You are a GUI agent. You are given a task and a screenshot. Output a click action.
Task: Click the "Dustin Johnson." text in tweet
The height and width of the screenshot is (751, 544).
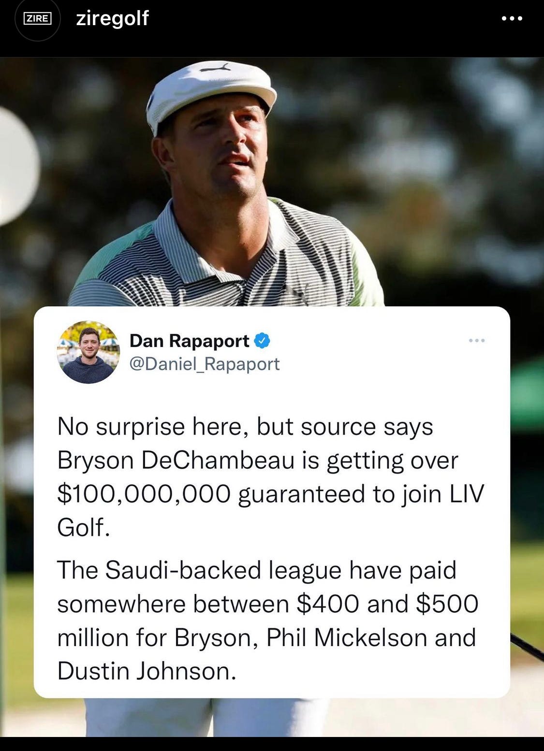pos(147,671)
